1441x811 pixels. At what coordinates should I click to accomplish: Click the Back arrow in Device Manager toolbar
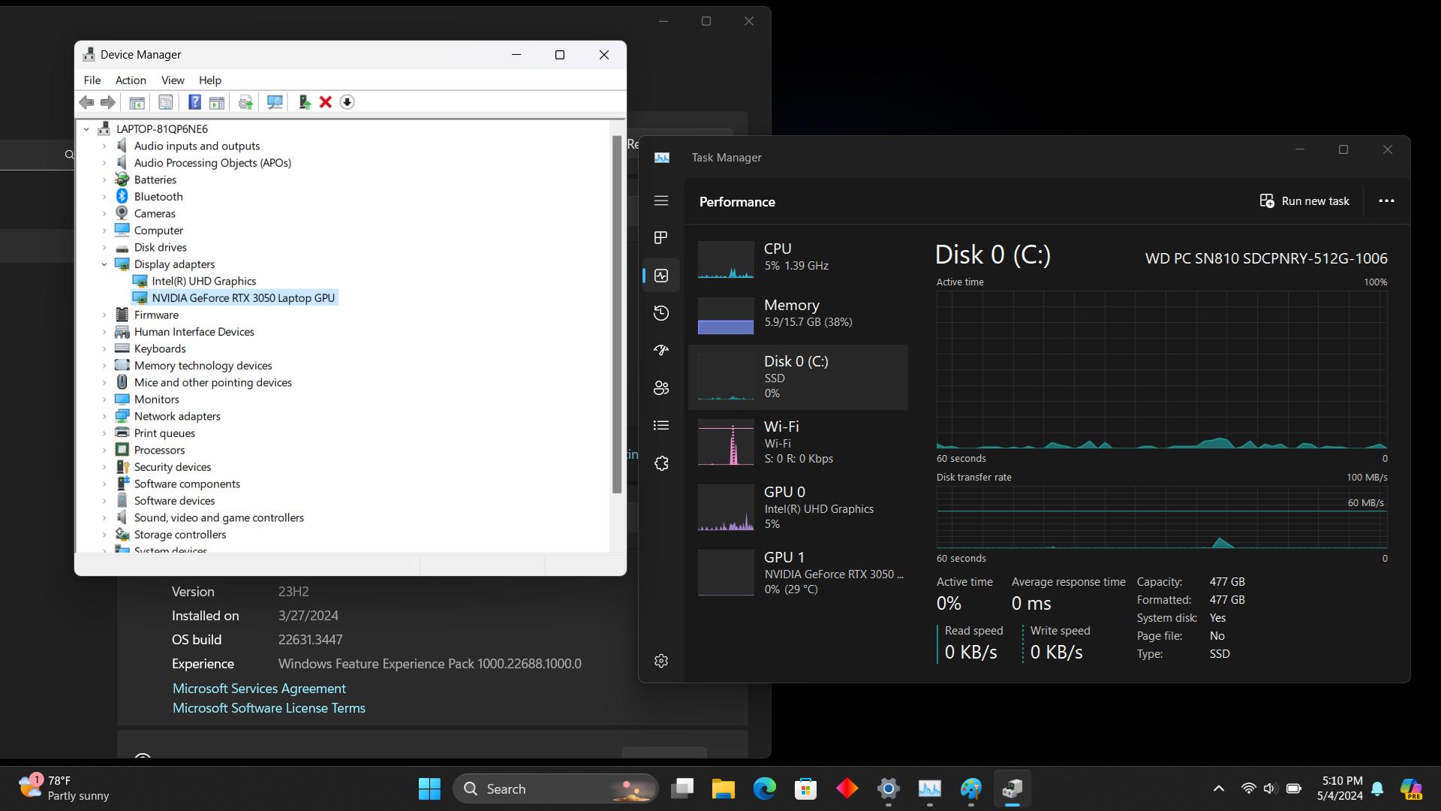click(86, 102)
